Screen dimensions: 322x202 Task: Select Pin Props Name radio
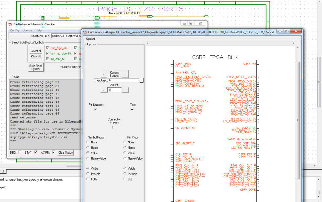click(x=125, y=147)
